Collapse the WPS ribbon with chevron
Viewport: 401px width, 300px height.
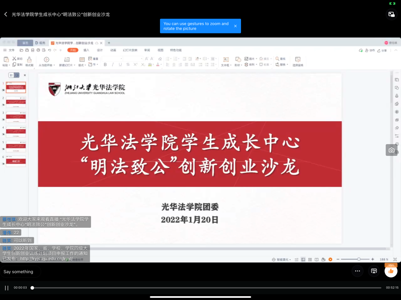(396, 50)
